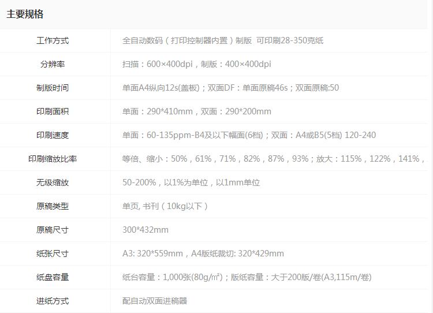Select the 印刷速度 row label

[x=53, y=135]
